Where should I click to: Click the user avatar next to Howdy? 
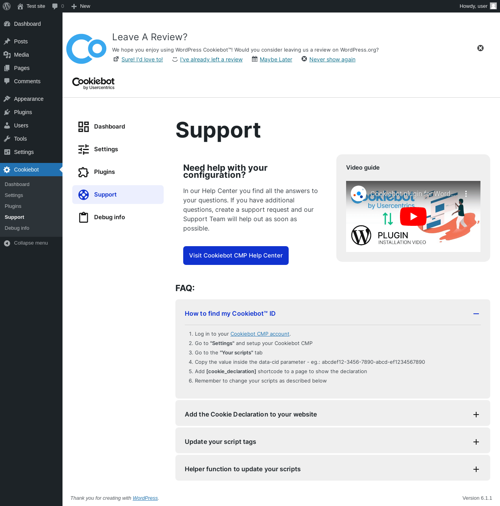493,6
